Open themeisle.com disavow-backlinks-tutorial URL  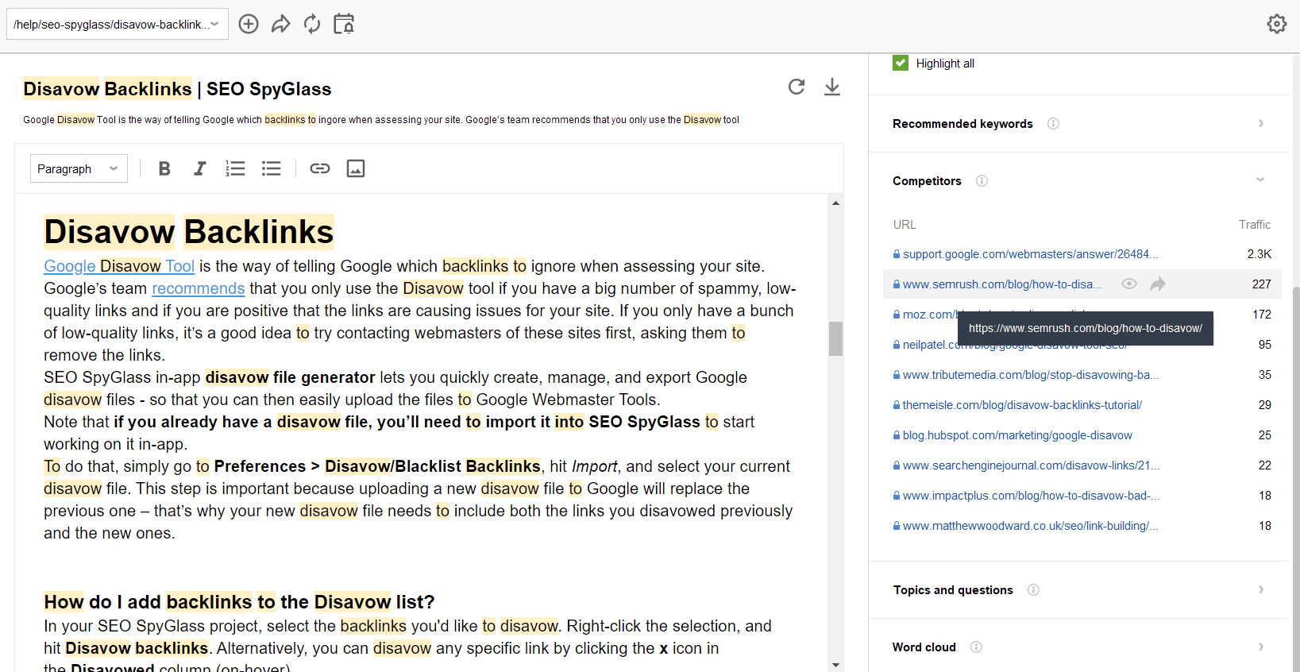(x=1022, y=405)
